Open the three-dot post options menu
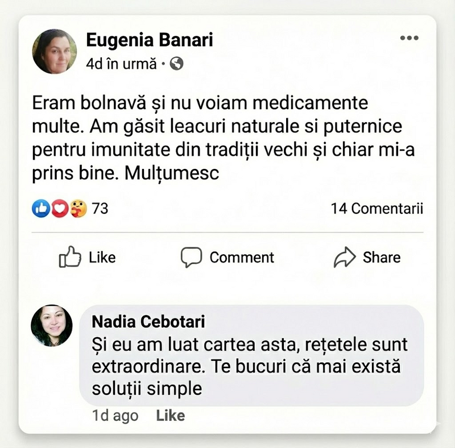Image resolution: width=455 pixels, height=448 pixels. pos(409,38)
